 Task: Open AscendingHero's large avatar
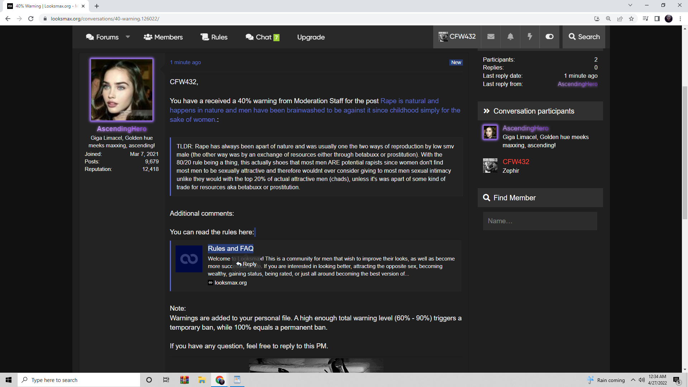click(121, 90)
